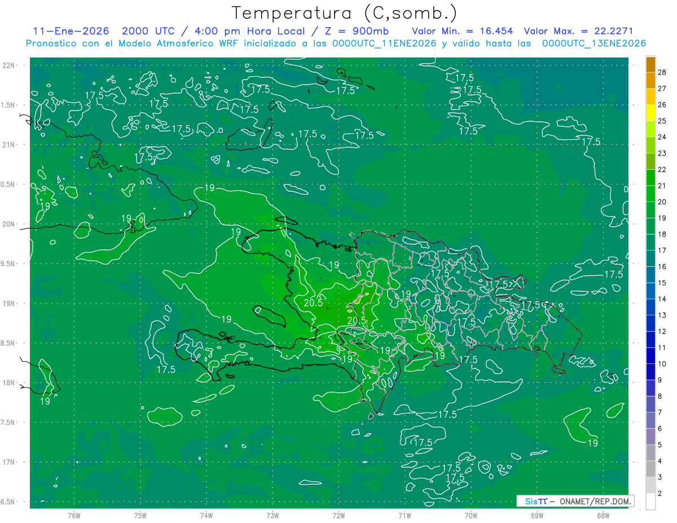Click the '5' label in color legend
Image resolution: width=677 pixels, height=523 pixels.
(660, 445)
